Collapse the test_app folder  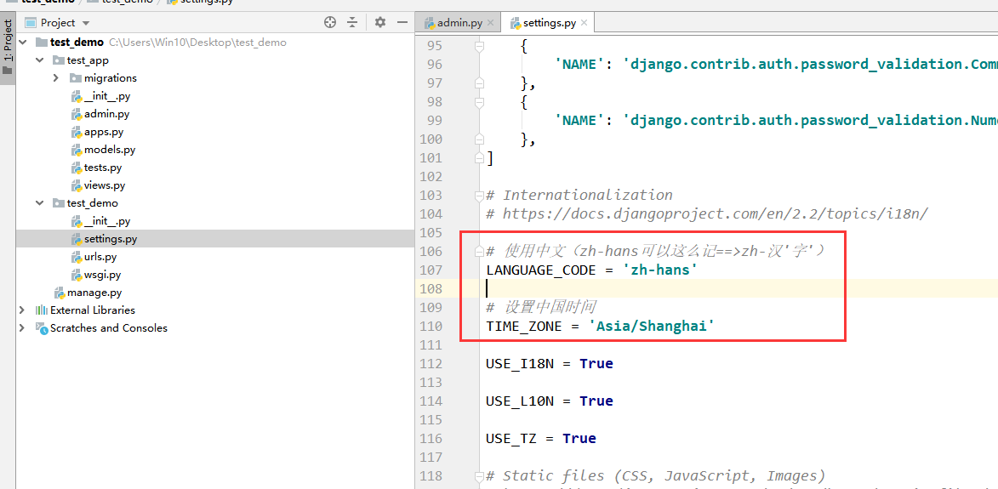(x=39, y=60)
